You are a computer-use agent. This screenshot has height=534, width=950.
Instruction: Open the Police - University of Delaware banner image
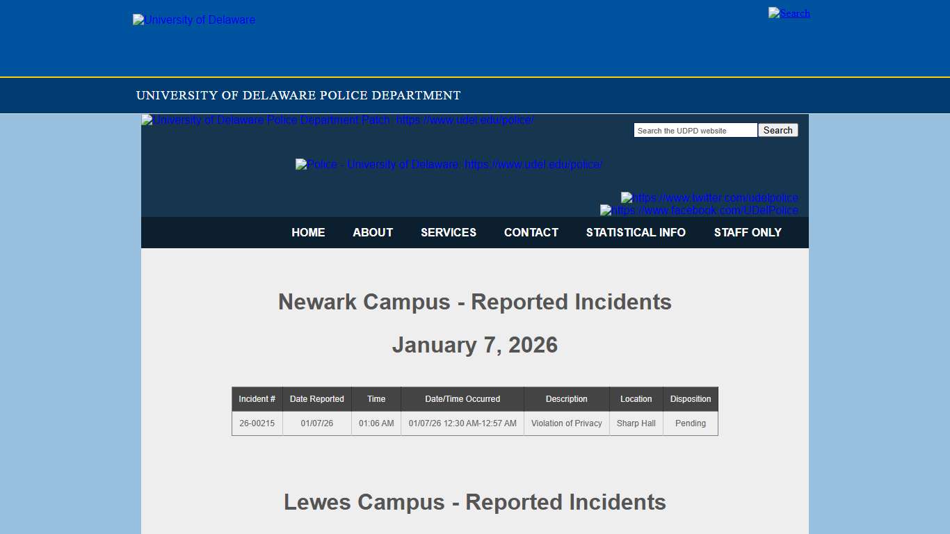pyautogui.click(x=449, y=164)
